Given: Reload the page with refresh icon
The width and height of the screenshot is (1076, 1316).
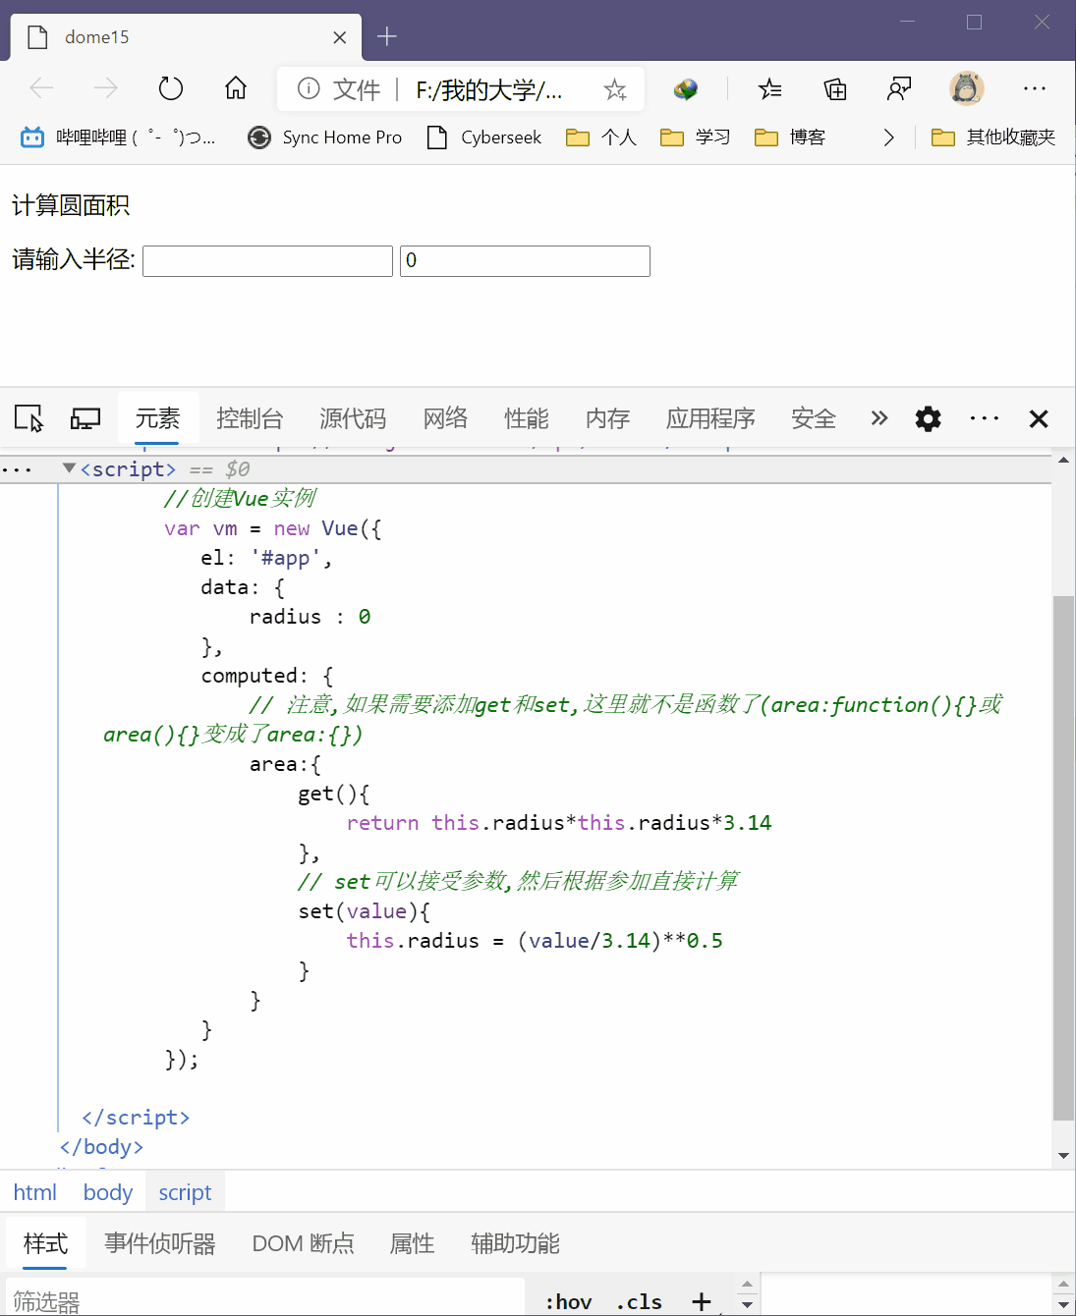Looking at the screenshot, I should coord(171,89).
